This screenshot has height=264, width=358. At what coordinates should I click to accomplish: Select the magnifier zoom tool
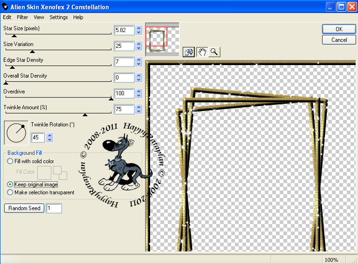(x=214, y=52)
